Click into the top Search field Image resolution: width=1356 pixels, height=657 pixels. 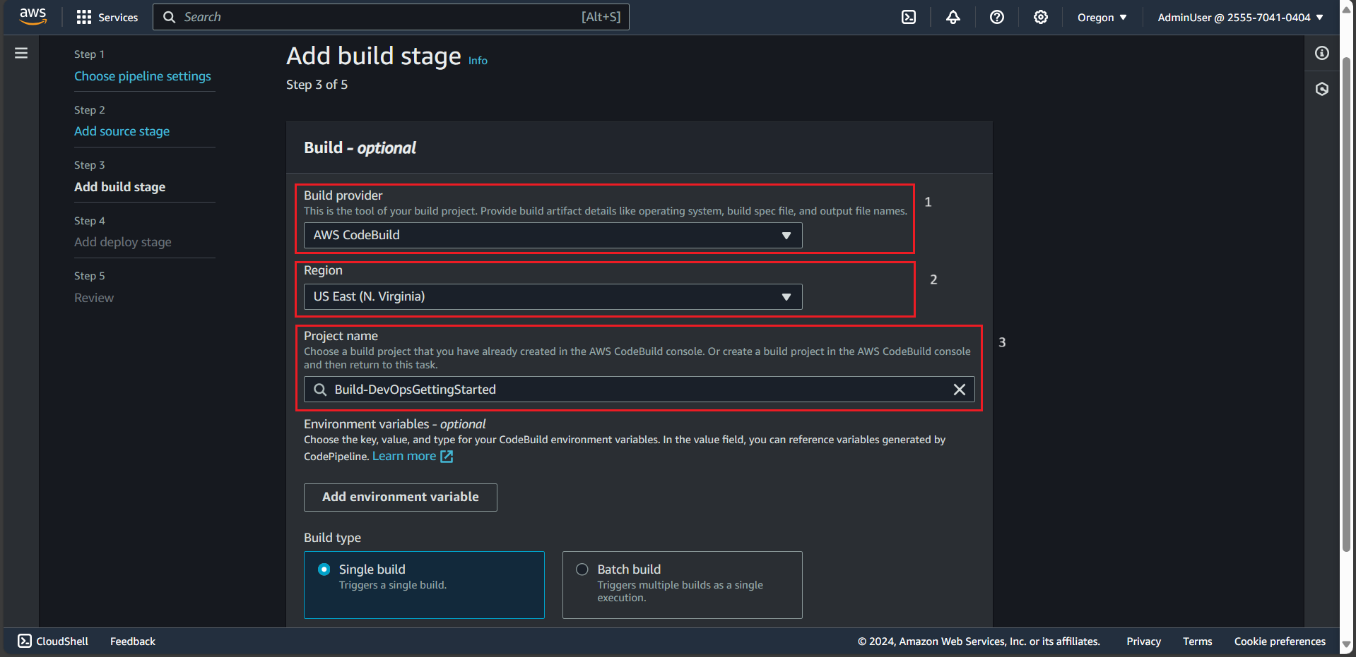click(391, 17)
